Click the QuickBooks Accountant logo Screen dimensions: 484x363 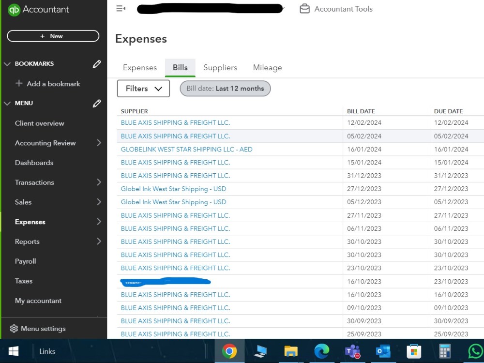pyautogui.click(x=38, y=10)
